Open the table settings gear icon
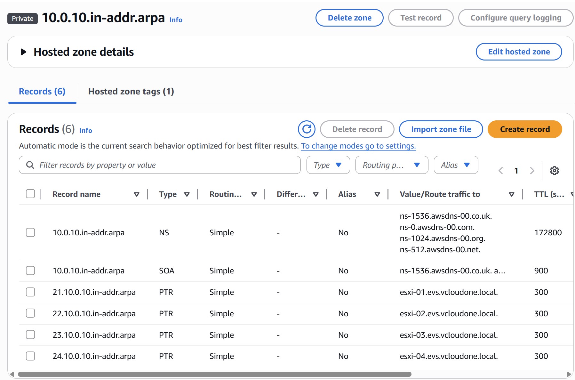This screenshot has height=380, width=575. tap(555, 171)
